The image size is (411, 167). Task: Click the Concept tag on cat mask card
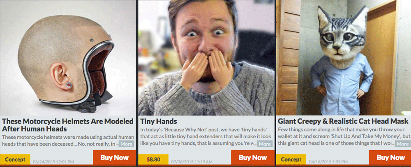291,160
